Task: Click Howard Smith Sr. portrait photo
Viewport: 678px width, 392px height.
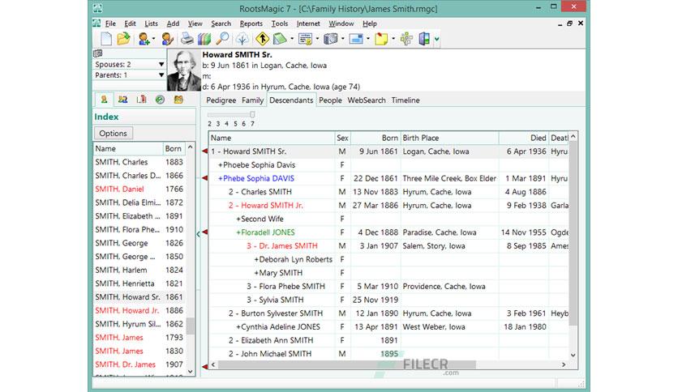Action: tap(184, 70)
